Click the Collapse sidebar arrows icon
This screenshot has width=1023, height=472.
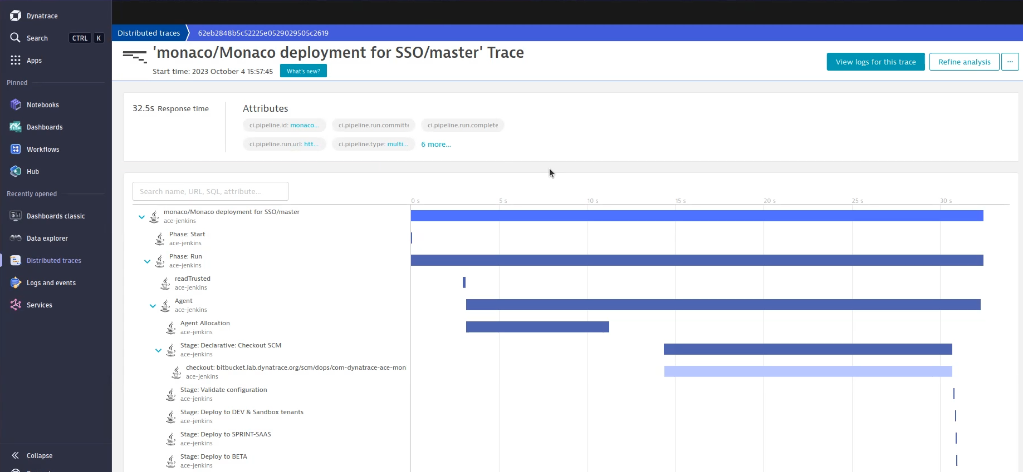16,455
